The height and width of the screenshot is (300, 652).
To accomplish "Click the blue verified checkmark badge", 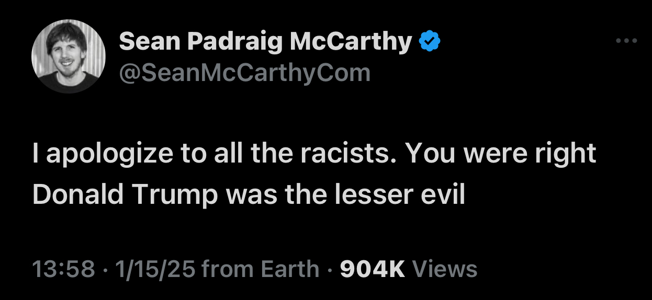I will pyautogui.click(x=431, y=41).
